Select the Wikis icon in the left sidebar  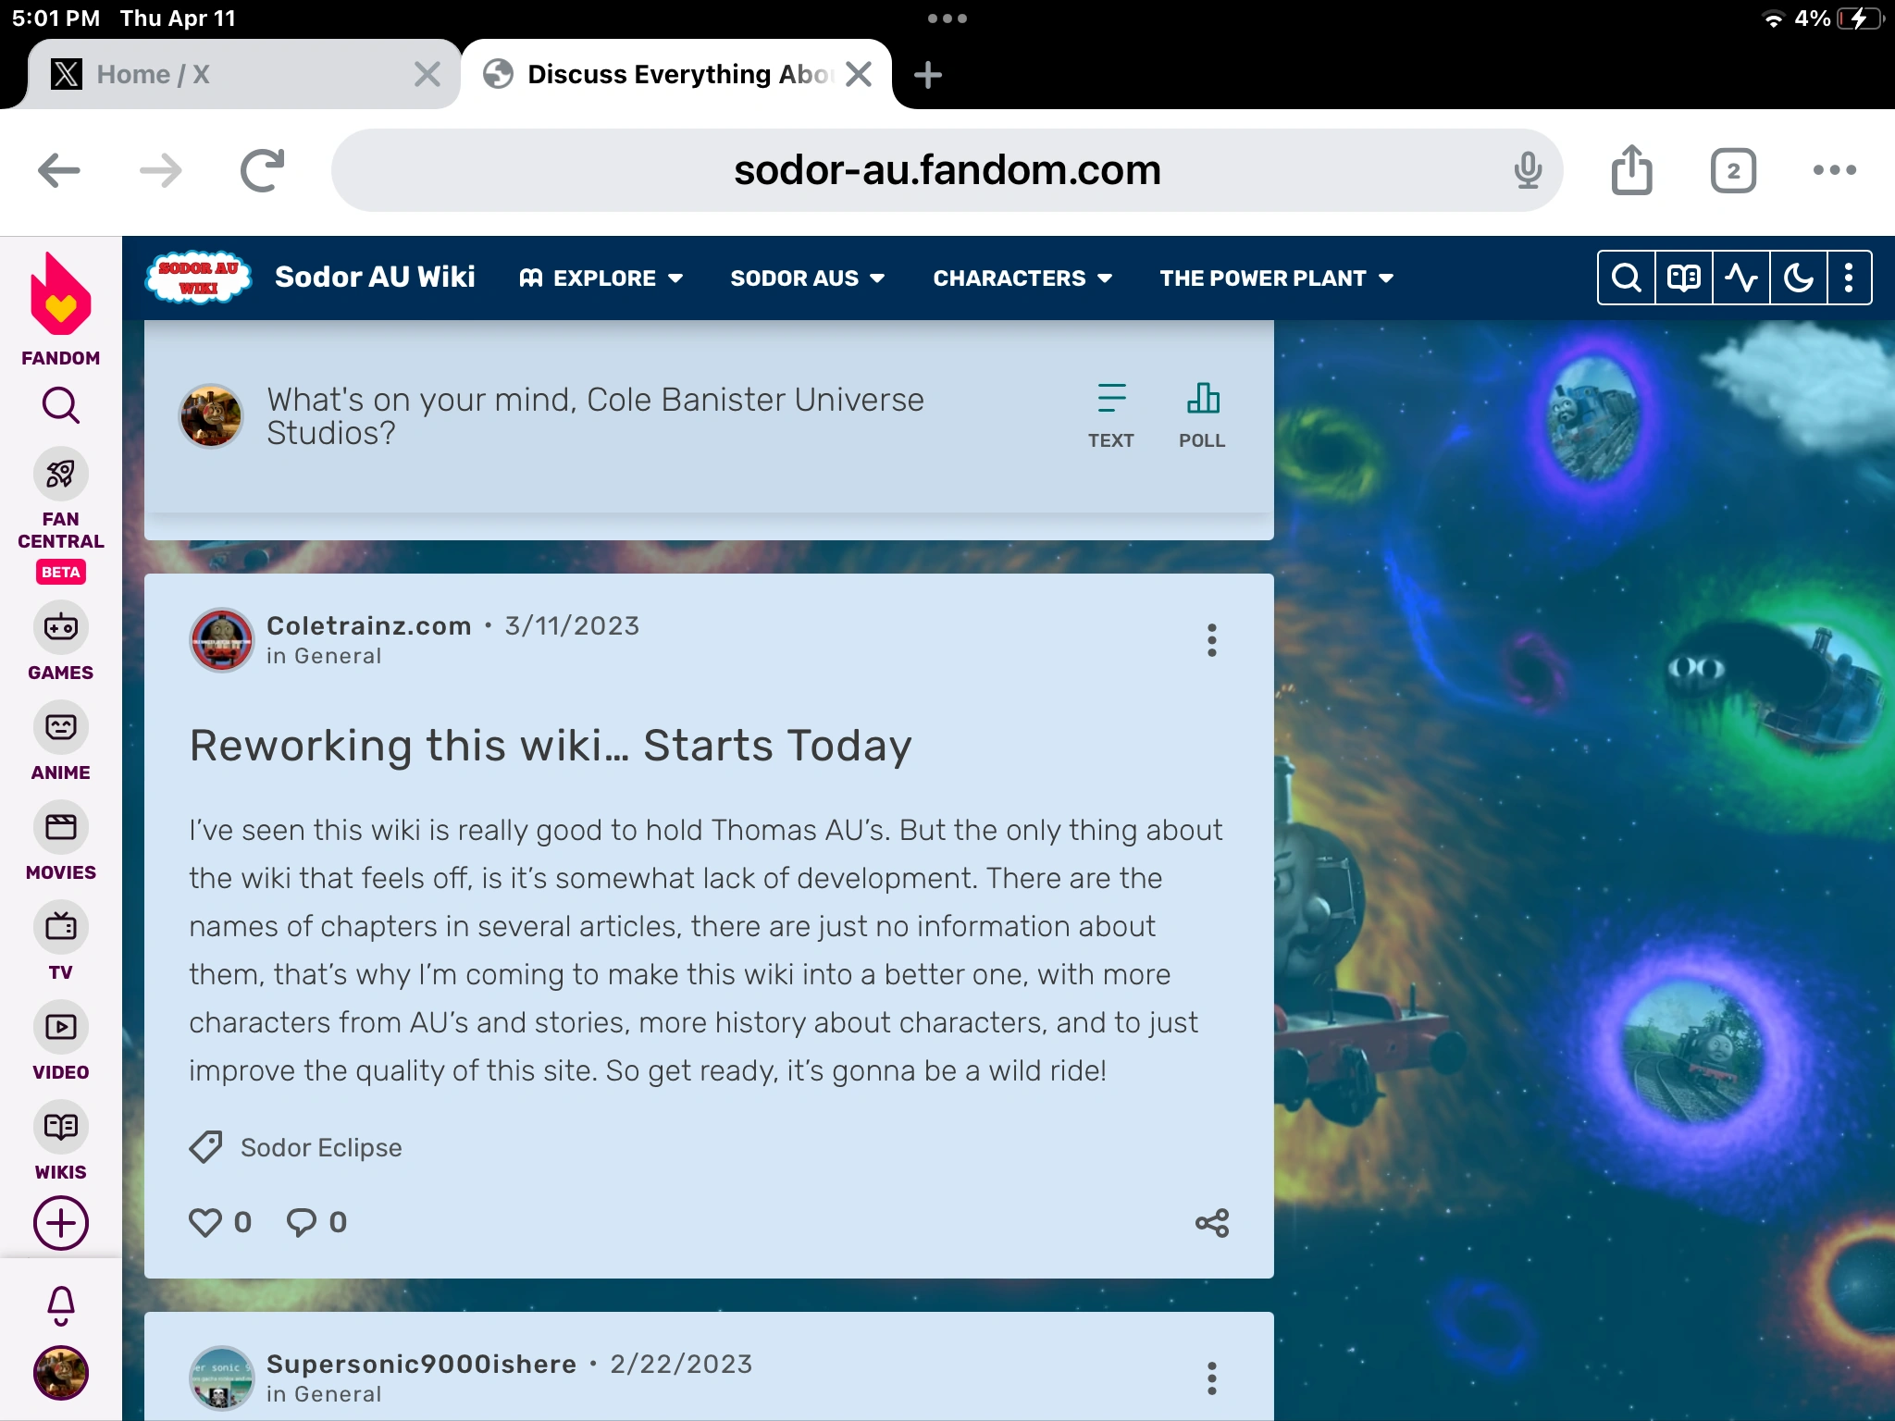(x=60, y=1126)
